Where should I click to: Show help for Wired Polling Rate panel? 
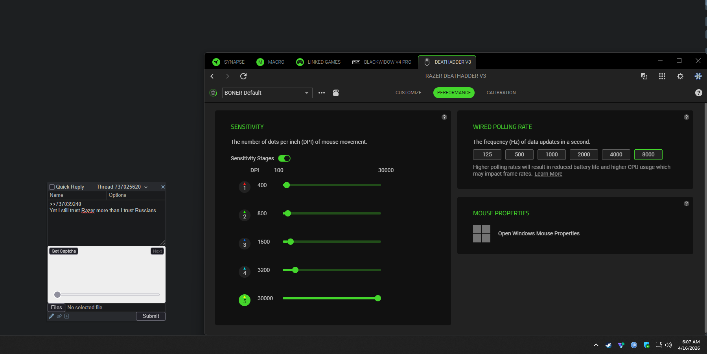(x=687, y=117)
